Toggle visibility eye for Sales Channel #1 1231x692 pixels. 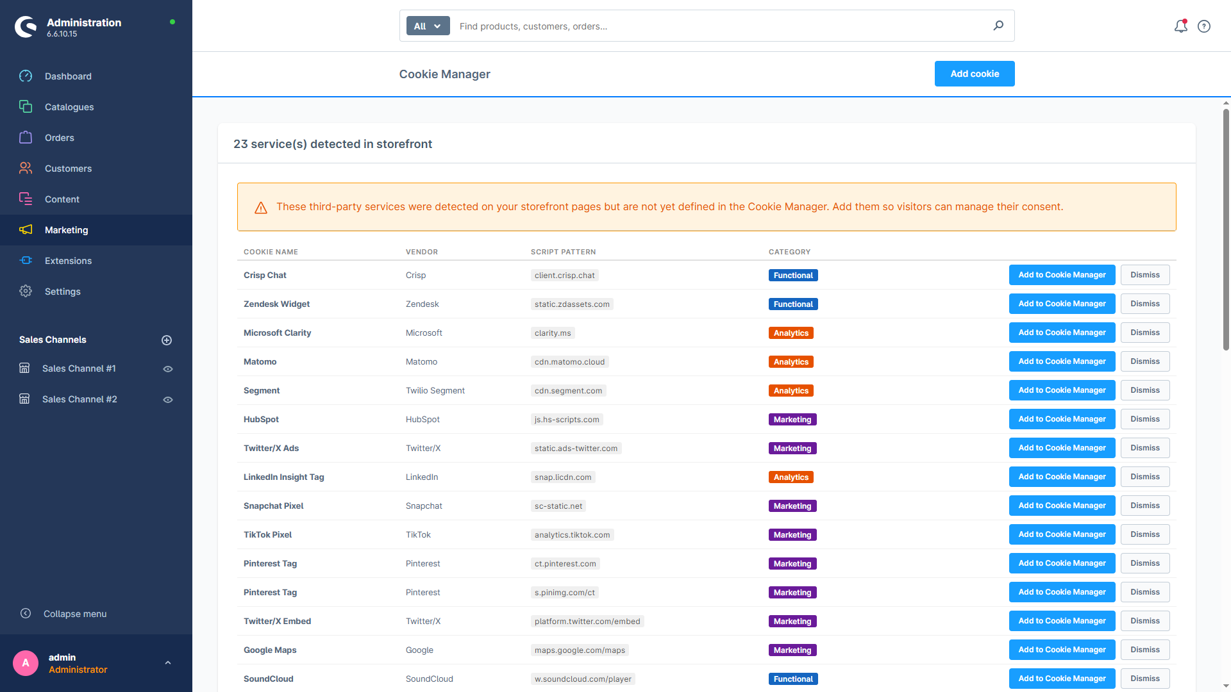[x=168, y=369]
